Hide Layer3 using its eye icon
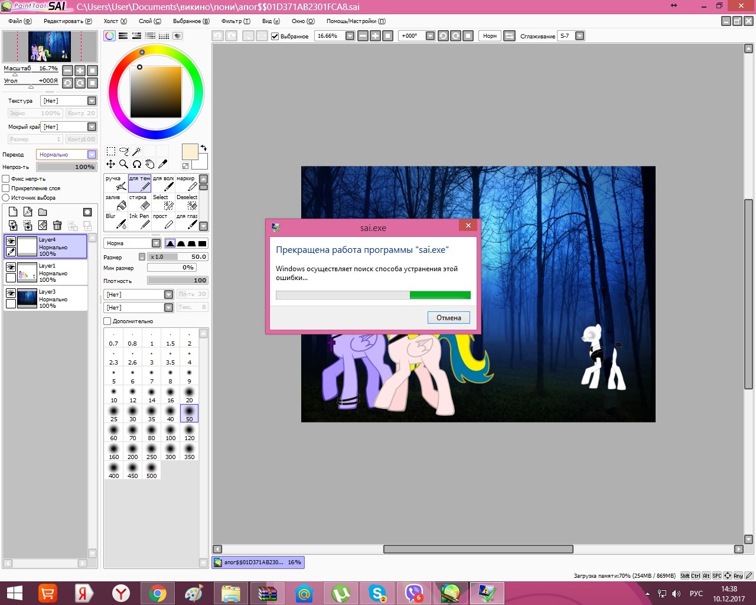 point(11,293)
